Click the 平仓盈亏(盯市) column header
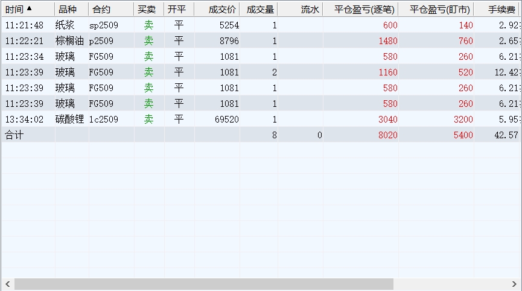This screenshot has width=522, height=291. tap(436, 9)
